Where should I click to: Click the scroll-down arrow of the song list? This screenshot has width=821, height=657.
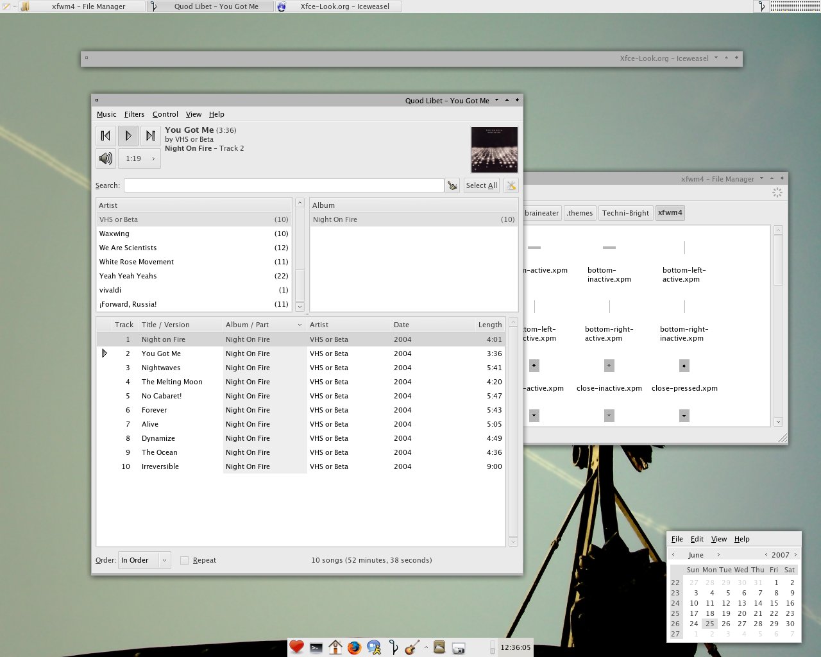[x=513, y=542]
